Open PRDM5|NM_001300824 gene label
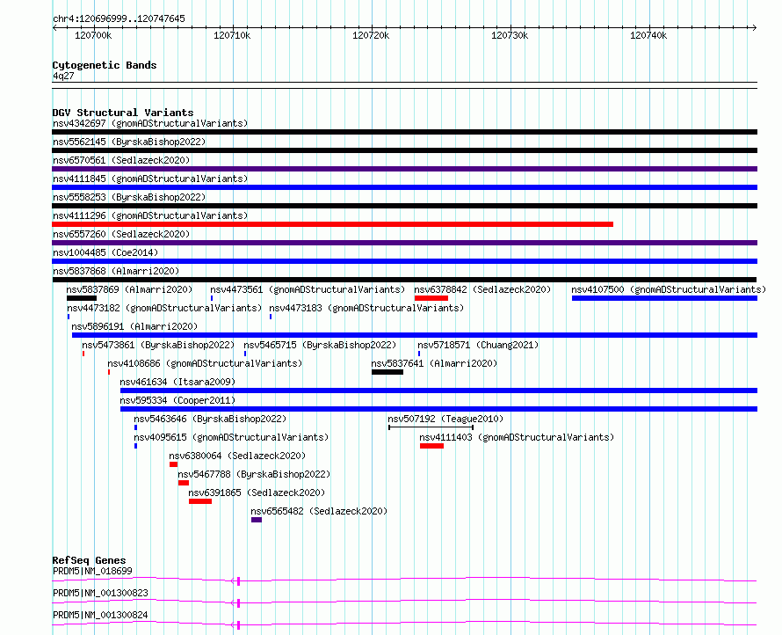Viewport: 782px width, 635px height. [100, 615]
